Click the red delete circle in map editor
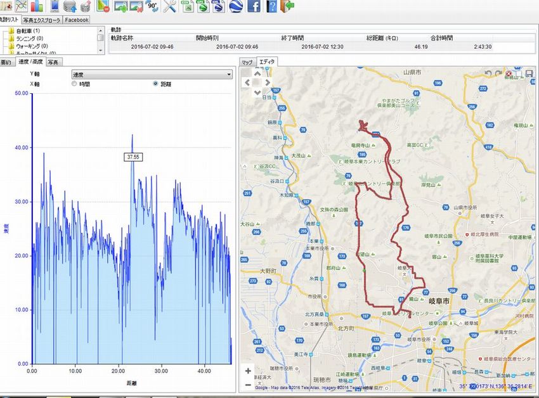Screen dimensions: 539x398 (509, 74)
